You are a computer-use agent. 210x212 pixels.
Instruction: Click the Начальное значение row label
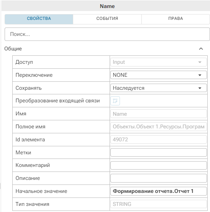[x=41, y=191]
